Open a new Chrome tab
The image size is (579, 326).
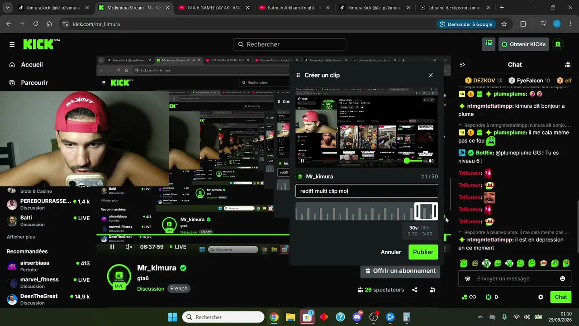coord(502,8)
